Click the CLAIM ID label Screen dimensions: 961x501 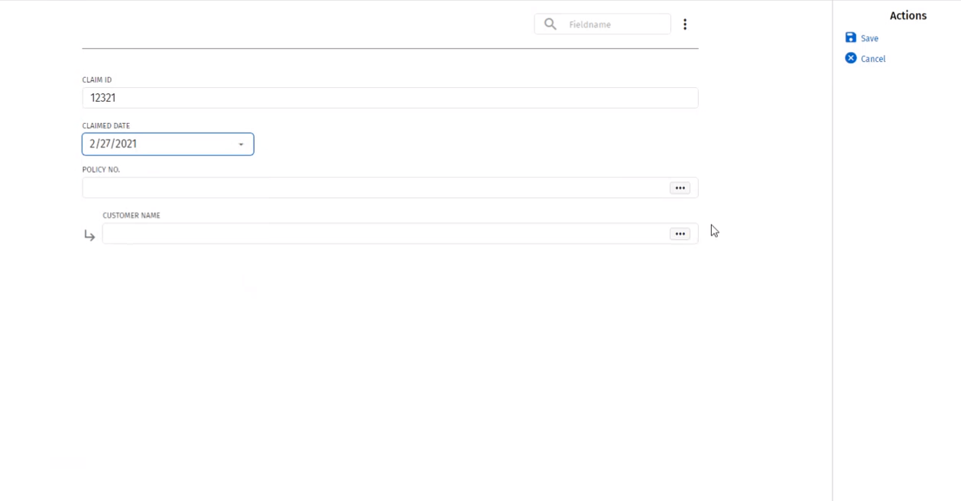tap(97, 80)
